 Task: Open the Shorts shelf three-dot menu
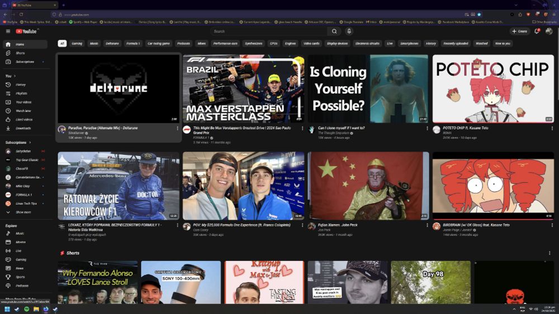coord(549,253)
